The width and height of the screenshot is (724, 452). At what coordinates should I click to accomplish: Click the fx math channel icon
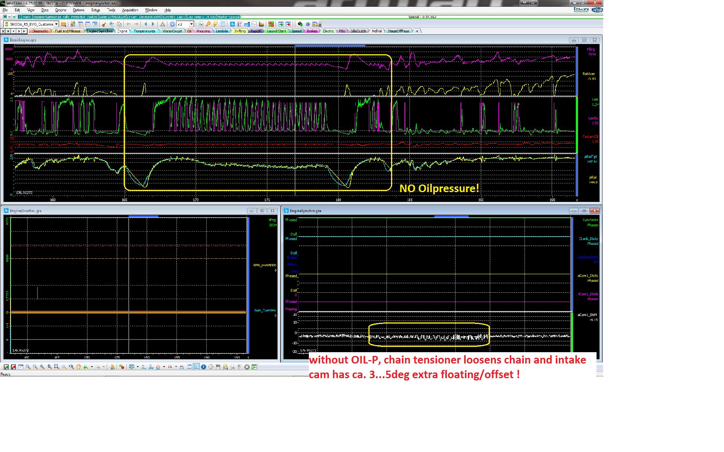(201, 24)
